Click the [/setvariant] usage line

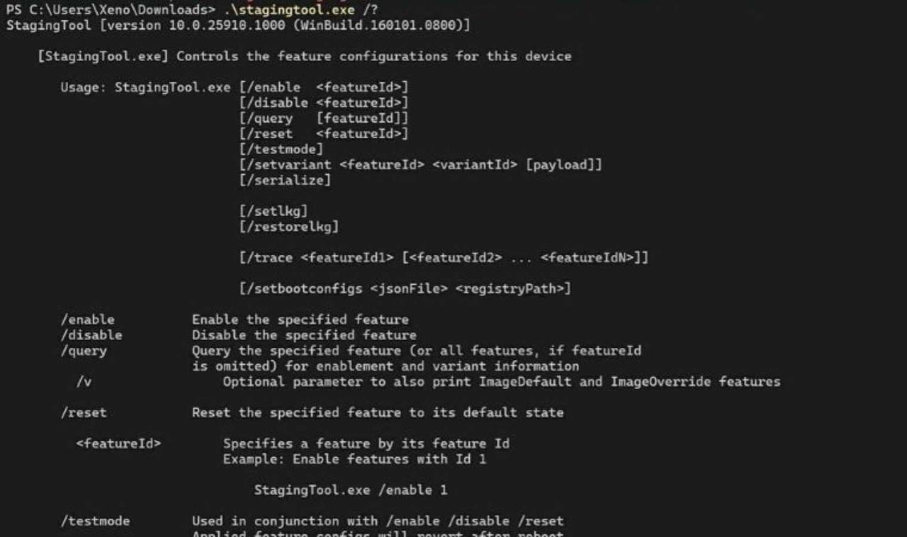[x=421, y=165]
